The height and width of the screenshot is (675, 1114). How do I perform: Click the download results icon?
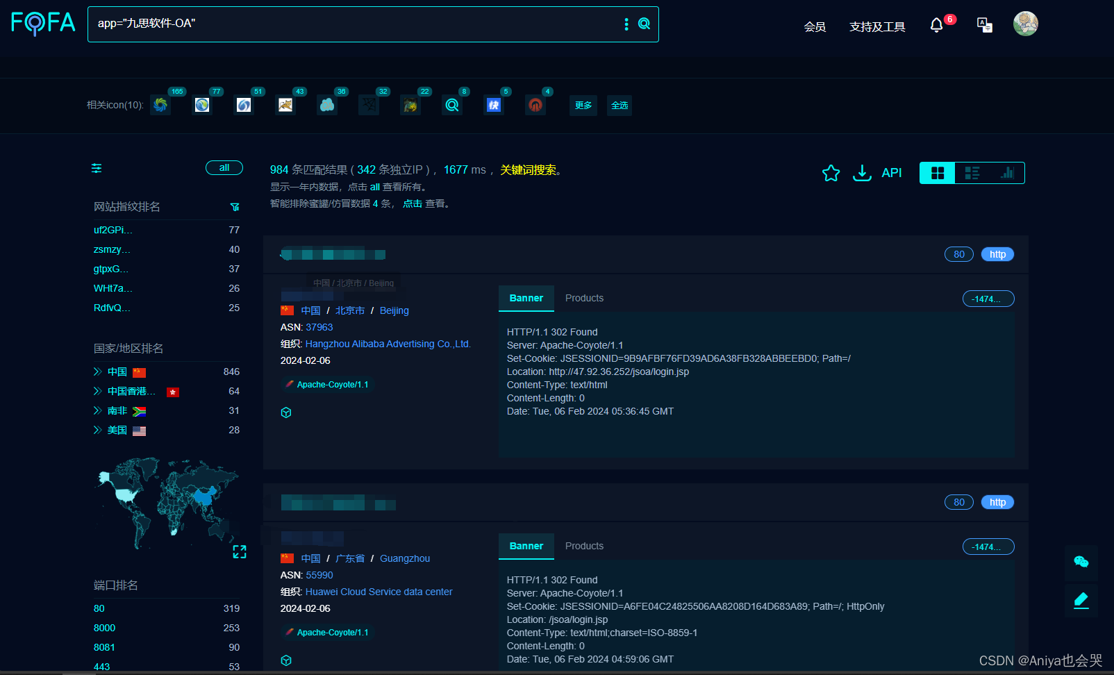pos(862,173)
